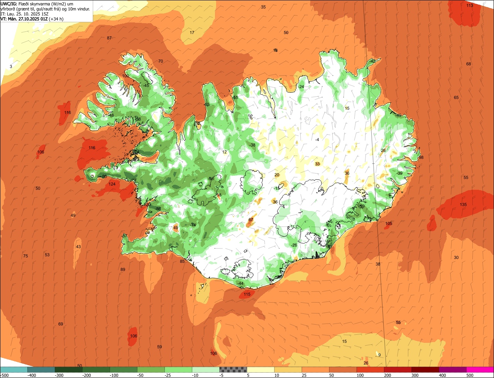Click the map value '87' in the northwest sea
The width and height of the screenshot is (494, 378).
pos(109,38)
